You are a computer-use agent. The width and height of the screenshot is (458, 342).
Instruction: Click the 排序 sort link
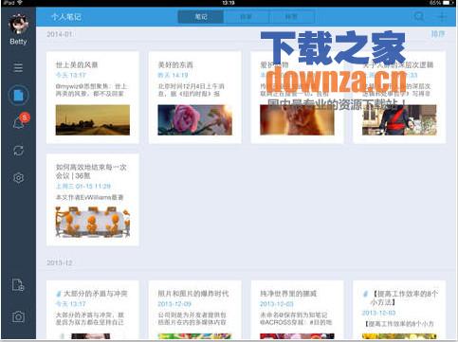(x=438, y=34)
